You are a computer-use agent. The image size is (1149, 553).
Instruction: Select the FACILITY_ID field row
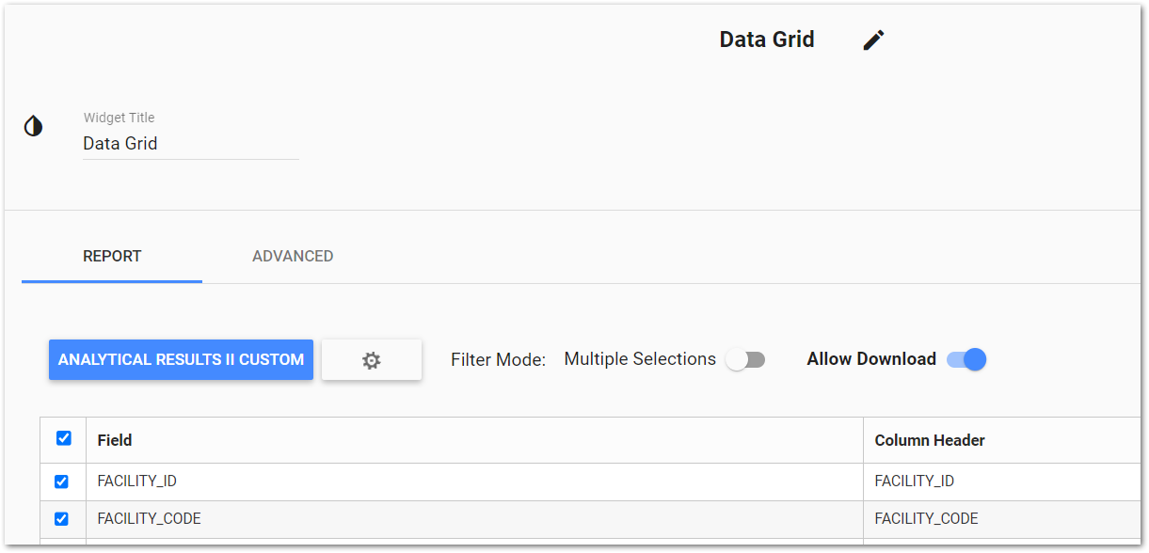pos(376,481)
